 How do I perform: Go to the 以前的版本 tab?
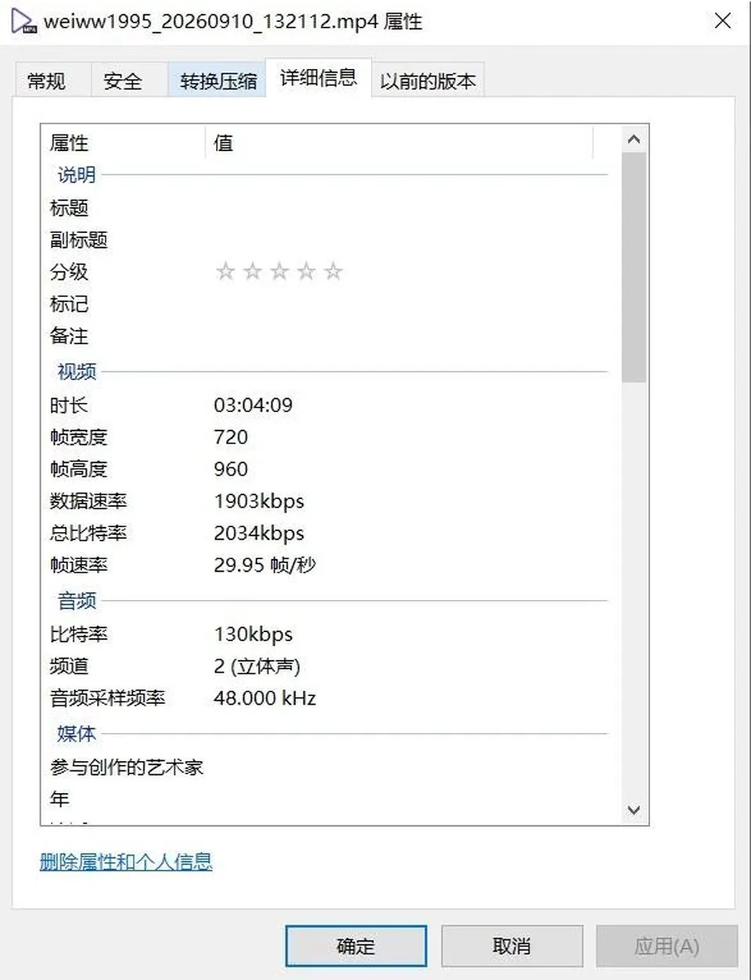pos(427,81)
